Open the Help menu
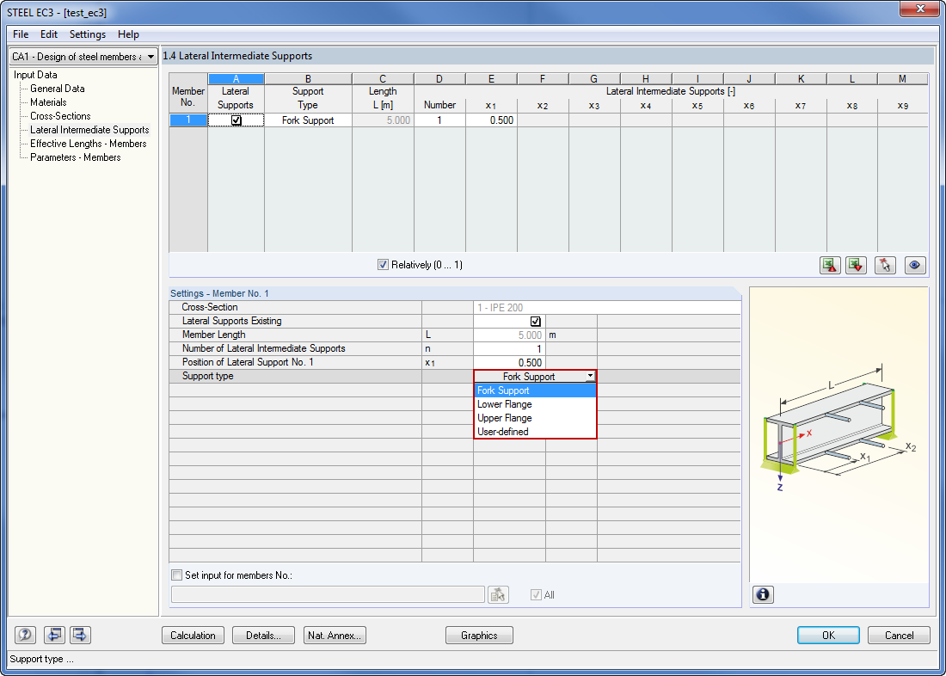946x676 pixels. (128, 34)
